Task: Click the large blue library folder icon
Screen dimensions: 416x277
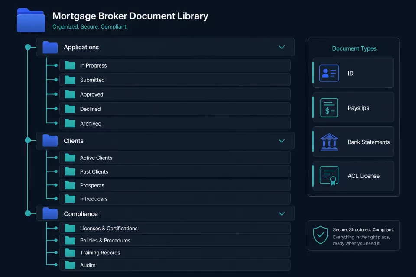Action: coord(31,20)
